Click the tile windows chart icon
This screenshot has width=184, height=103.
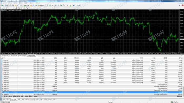pyautogui.click(x=61, y=6)
